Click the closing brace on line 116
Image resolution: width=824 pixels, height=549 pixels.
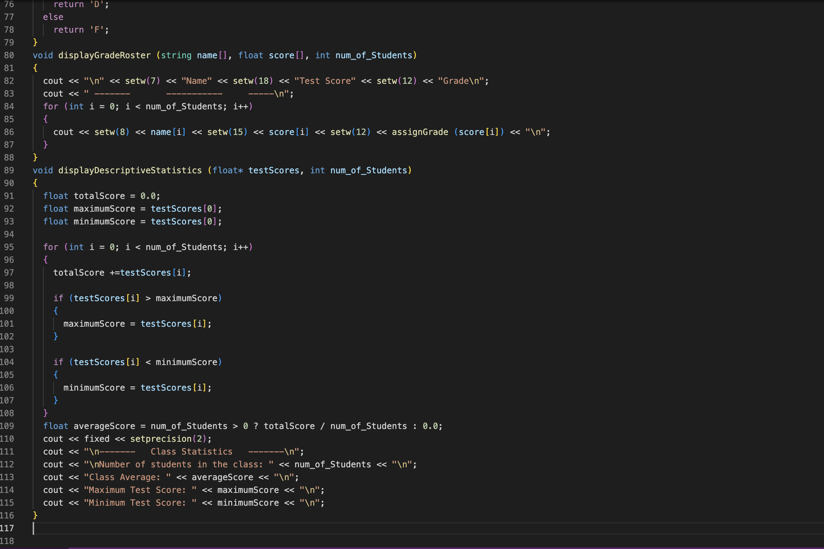coord(35,516)
